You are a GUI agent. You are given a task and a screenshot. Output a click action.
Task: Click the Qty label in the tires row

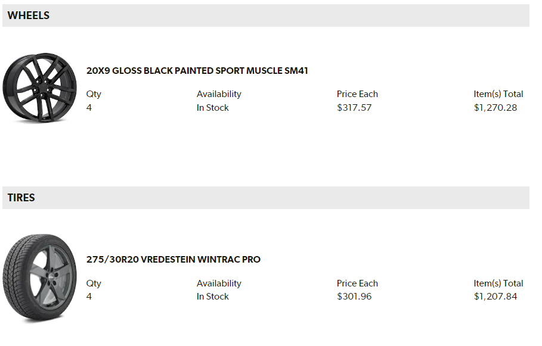(94, 283)
